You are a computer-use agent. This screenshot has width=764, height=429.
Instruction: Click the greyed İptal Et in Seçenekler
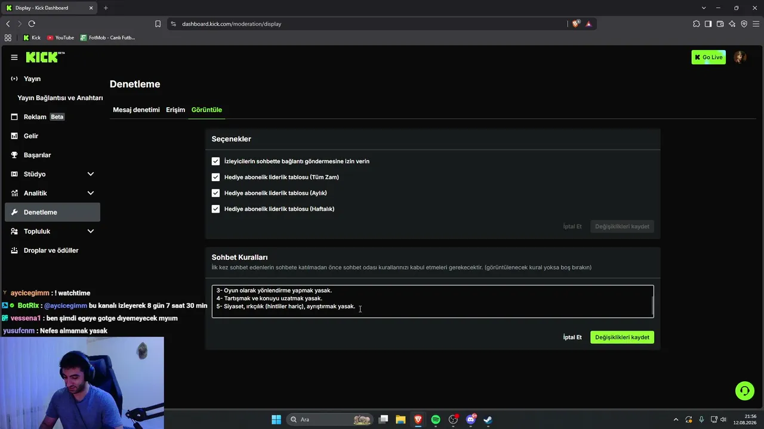point(572,226)
